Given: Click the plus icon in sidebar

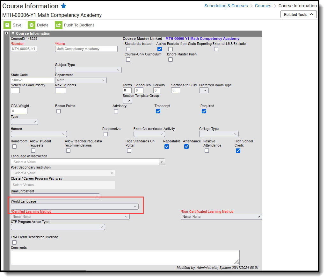Looking at the screenshot, I should (x=6, y=33).
